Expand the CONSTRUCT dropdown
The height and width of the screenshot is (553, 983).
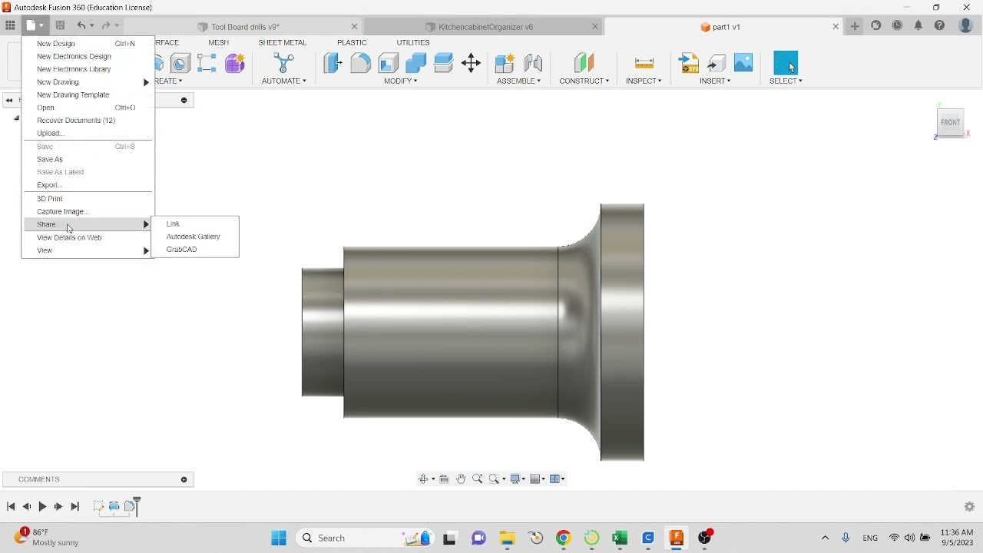click(x=584, y=81)
